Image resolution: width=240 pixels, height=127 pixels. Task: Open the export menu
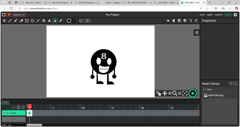[219, 15]
